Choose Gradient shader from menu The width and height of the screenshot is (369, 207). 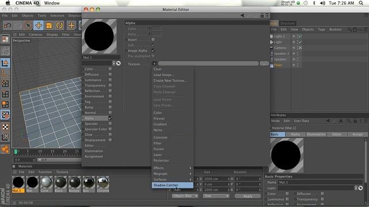coord(172,124)
